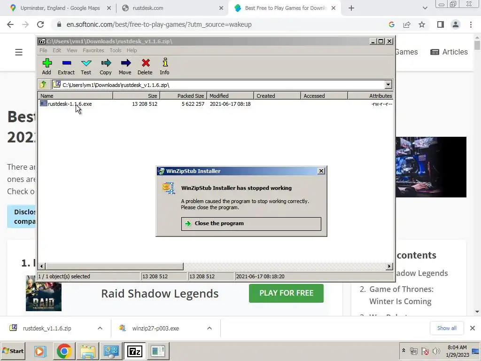Click the Delete toolbar icon
Screen dimensions: 481x361
coord(145,66)
